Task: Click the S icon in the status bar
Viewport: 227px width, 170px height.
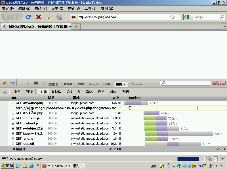Action: pos(216,159)
